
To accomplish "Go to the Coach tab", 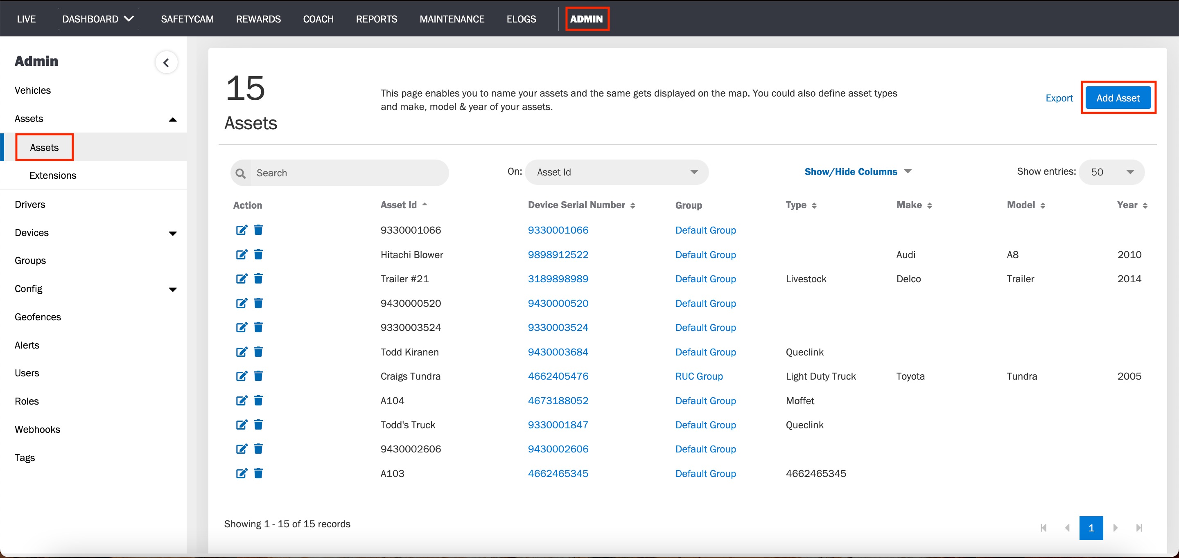I will [x=318, y=19].
